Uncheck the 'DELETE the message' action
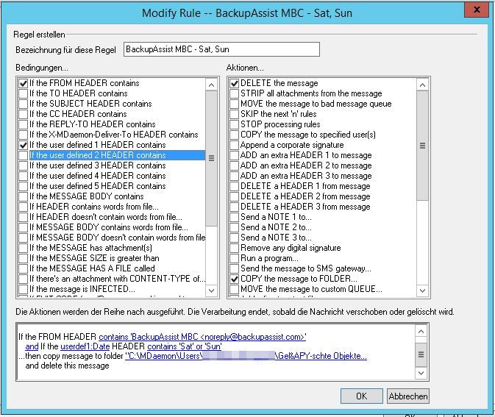 pos(234,83)
